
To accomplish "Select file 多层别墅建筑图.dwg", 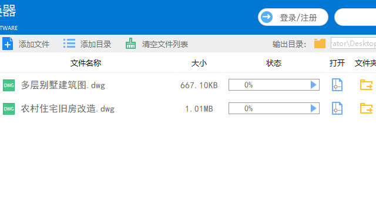I will pyautogui.click(x=63, y=85).
